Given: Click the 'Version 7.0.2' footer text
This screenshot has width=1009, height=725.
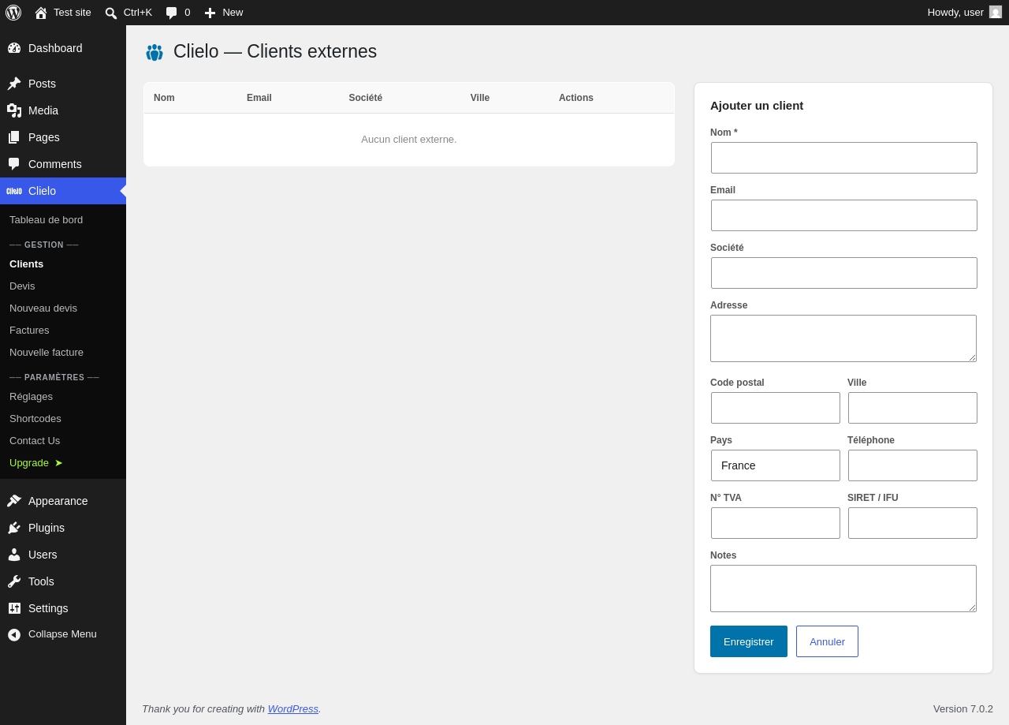Looking at the screenshot, I should point(963,708).
